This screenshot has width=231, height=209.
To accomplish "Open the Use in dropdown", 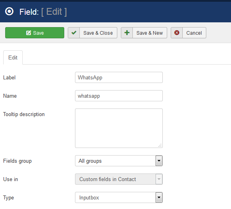I will 119,179.
